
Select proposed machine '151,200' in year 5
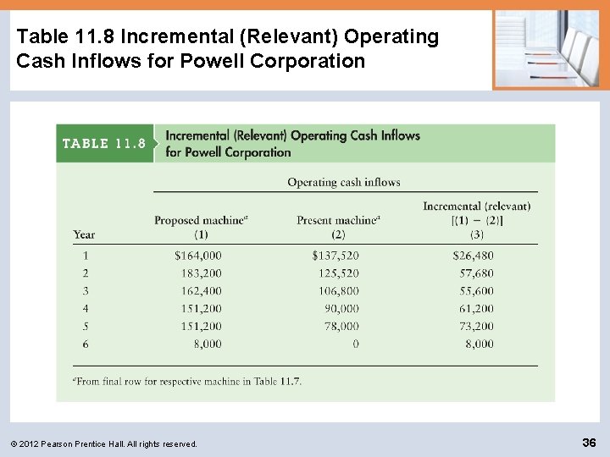click(x=202, y=326)
